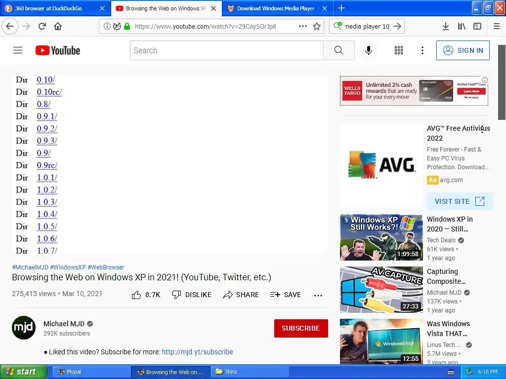The width and height of the screenshot is (506, 379).
Task: Click the ad info icon on Wells Fargo banner
Action: (x=485, y=79)
